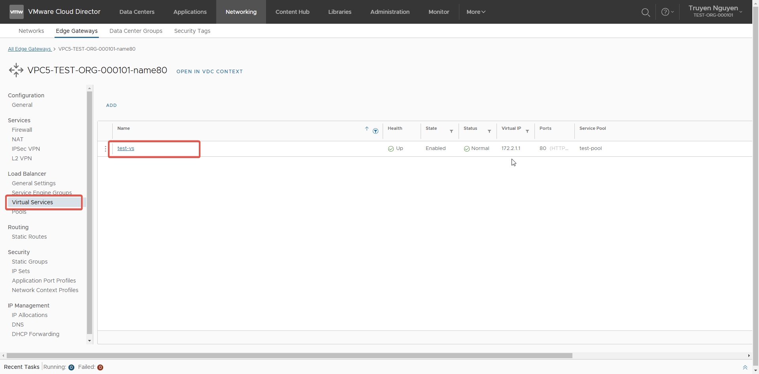759x374 pixels.
Task: Open the help question mark menu
Action: coord(667,12)
